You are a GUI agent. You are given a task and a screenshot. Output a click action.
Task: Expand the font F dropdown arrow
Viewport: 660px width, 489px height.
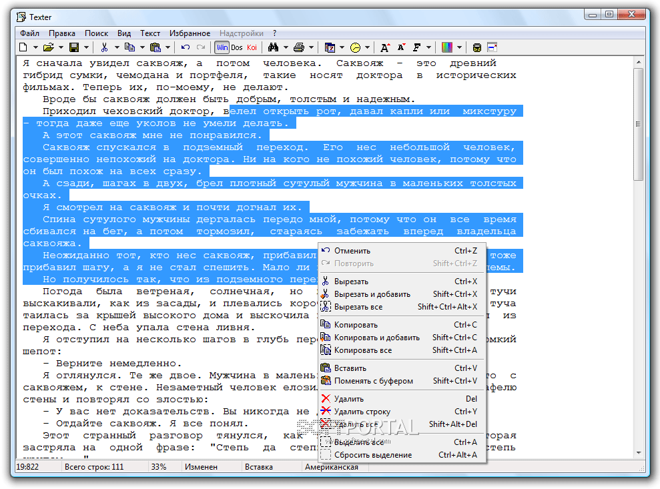click(x=429, y=47)
